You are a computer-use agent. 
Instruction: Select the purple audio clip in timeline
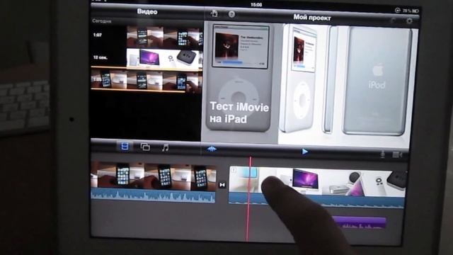(359, 223)
